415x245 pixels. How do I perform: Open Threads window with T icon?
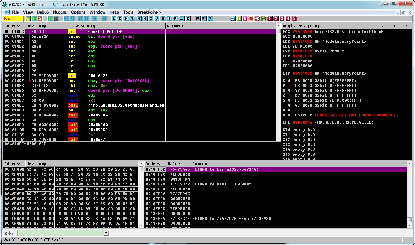coord(132,19)
